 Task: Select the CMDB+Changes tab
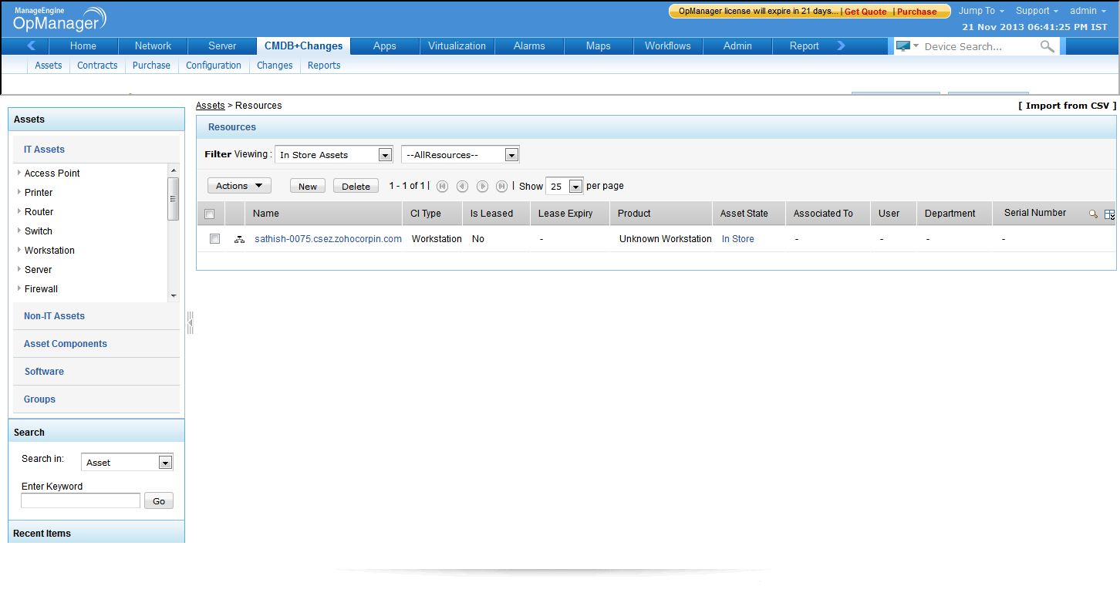click(x=303, y=45)
